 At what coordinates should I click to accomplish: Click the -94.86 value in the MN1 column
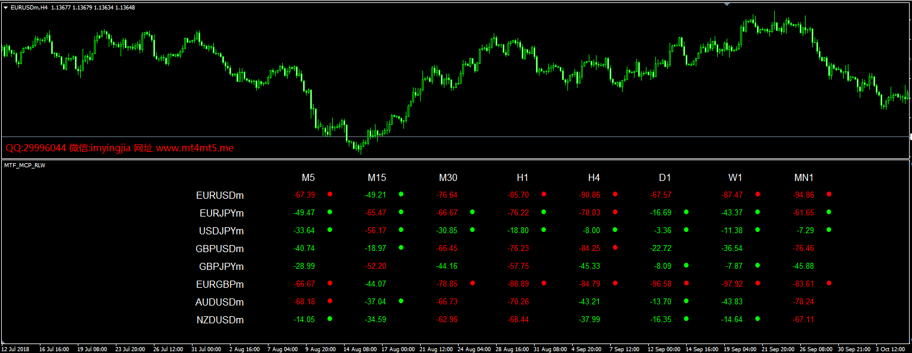[x=803, y=195]
